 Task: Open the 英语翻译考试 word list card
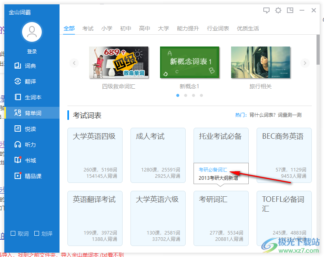[95, 218]
